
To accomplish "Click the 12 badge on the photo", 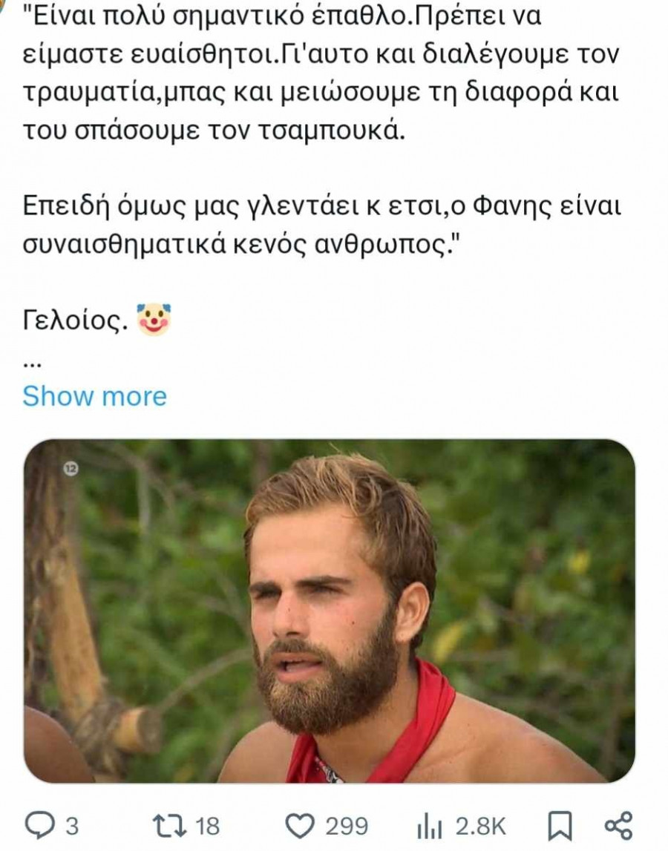I will coord(71,468).
